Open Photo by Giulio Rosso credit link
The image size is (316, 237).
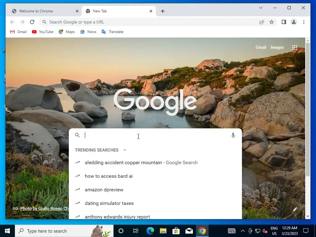[44, 208]
